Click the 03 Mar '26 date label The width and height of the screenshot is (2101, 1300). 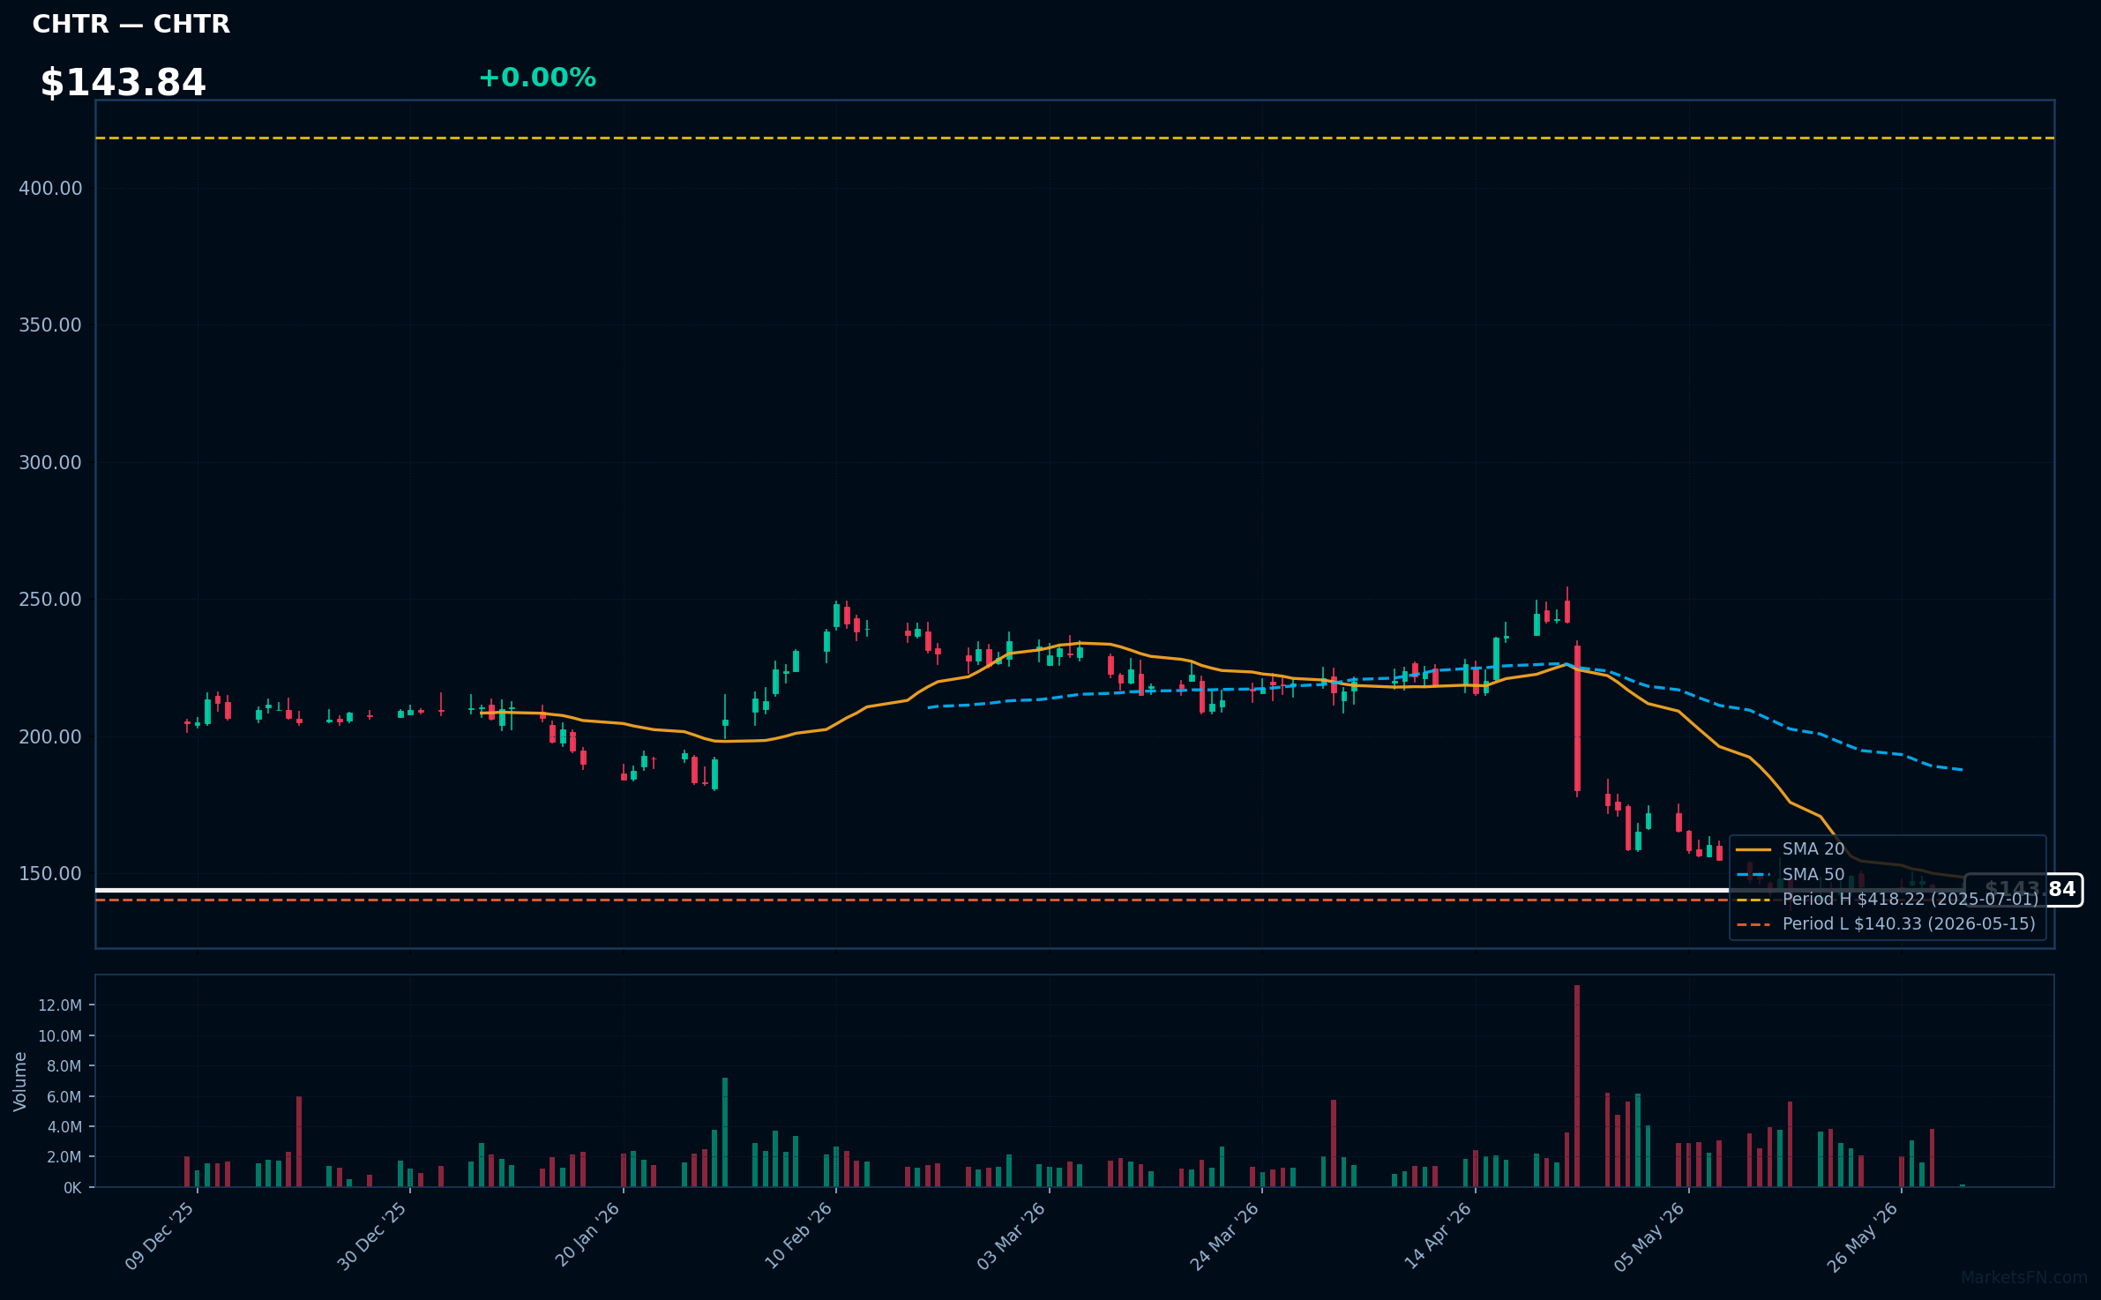(1012, 1236)
